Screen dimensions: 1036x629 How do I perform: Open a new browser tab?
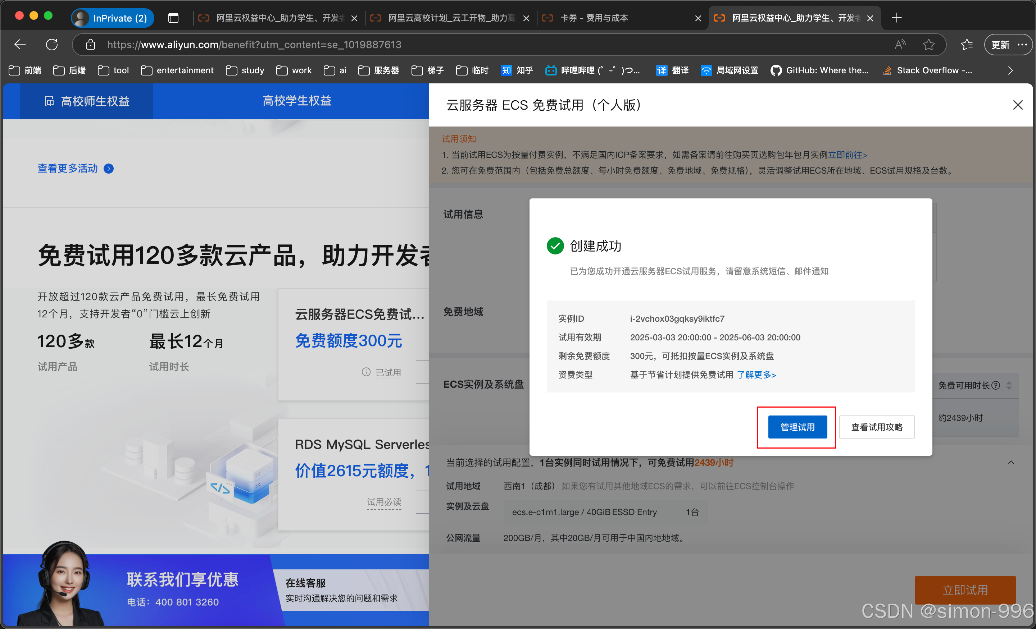[896, 18]
